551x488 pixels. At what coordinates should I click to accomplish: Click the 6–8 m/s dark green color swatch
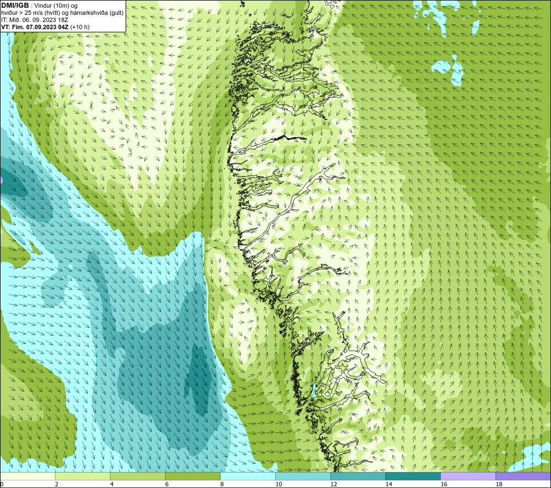coord(193,476)
